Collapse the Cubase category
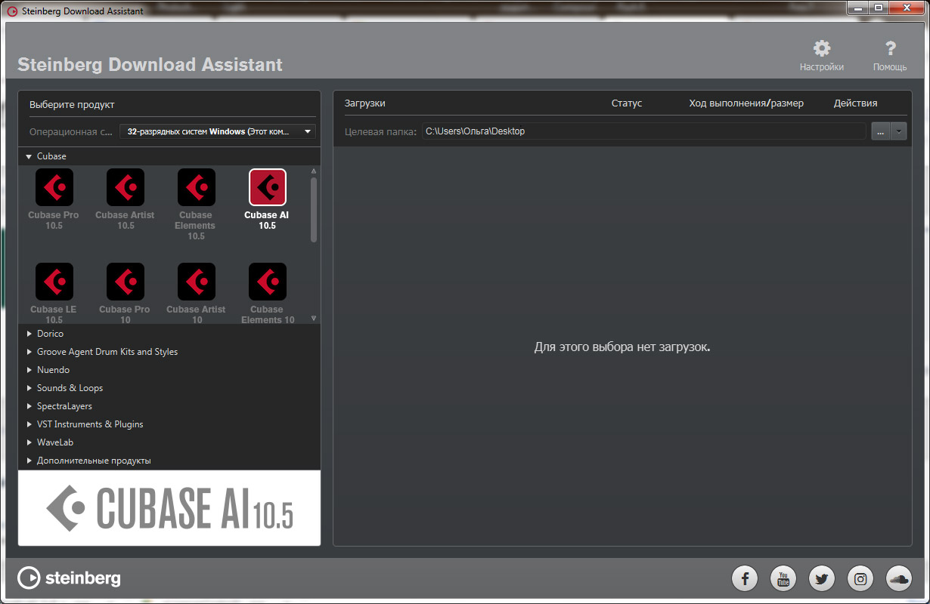The height and width of the screenshot is (604, 930). click(29, 156)
